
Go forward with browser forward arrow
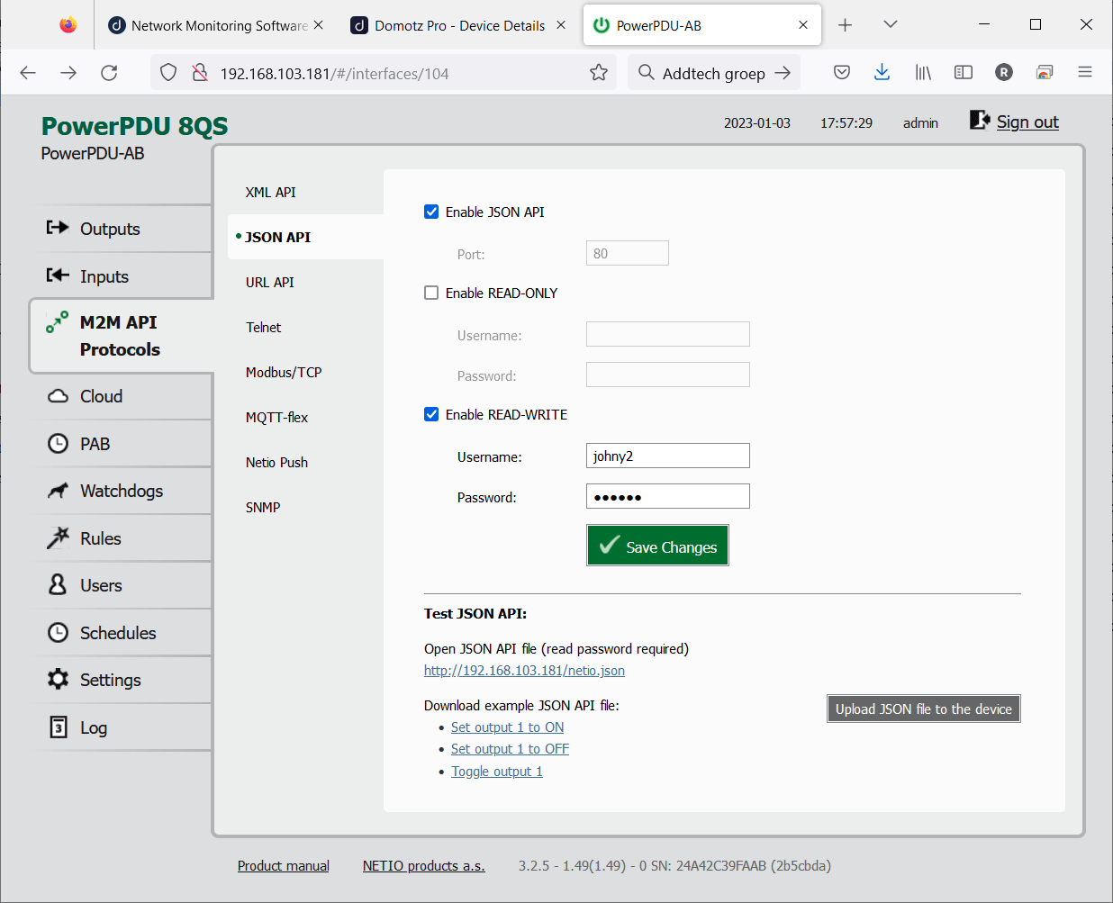pyautogui.click(x=68, y=73)
